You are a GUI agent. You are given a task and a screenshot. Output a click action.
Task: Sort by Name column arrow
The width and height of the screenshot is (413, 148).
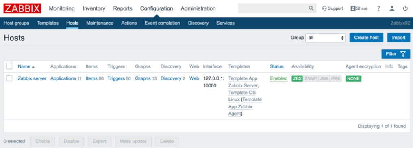pyautogui.click(x=33, y=67)
